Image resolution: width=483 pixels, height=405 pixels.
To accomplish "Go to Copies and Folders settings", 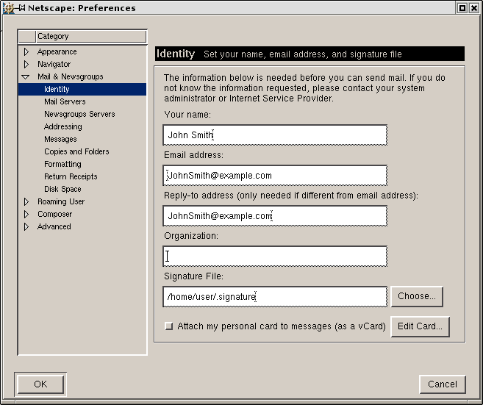I will click(76, 152).
